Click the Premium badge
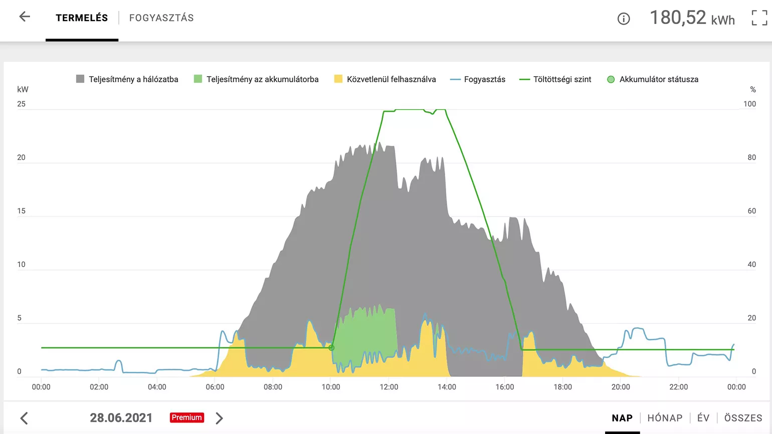 [186, 417]
